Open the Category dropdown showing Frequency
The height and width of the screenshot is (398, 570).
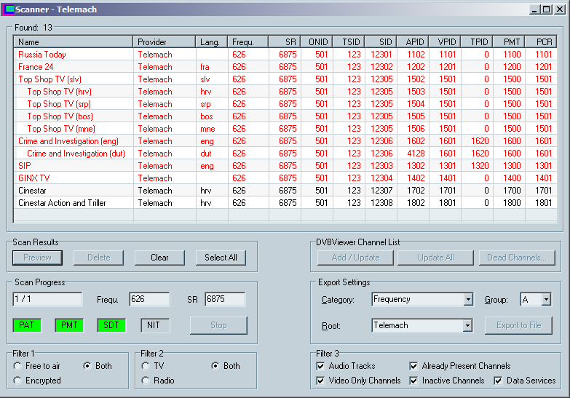468,300
